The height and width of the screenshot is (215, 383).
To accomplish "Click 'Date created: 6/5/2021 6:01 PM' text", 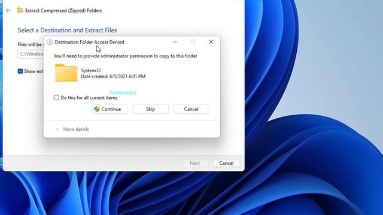I will pos(113,76).
